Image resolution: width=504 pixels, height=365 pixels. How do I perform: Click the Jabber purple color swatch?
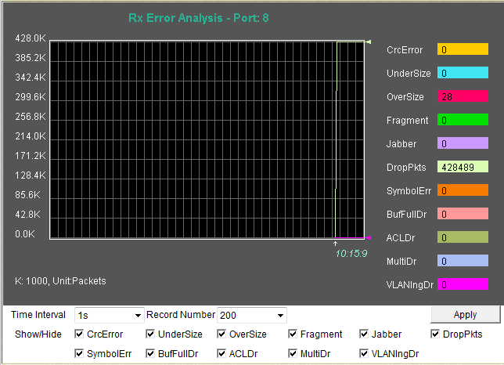463,143
